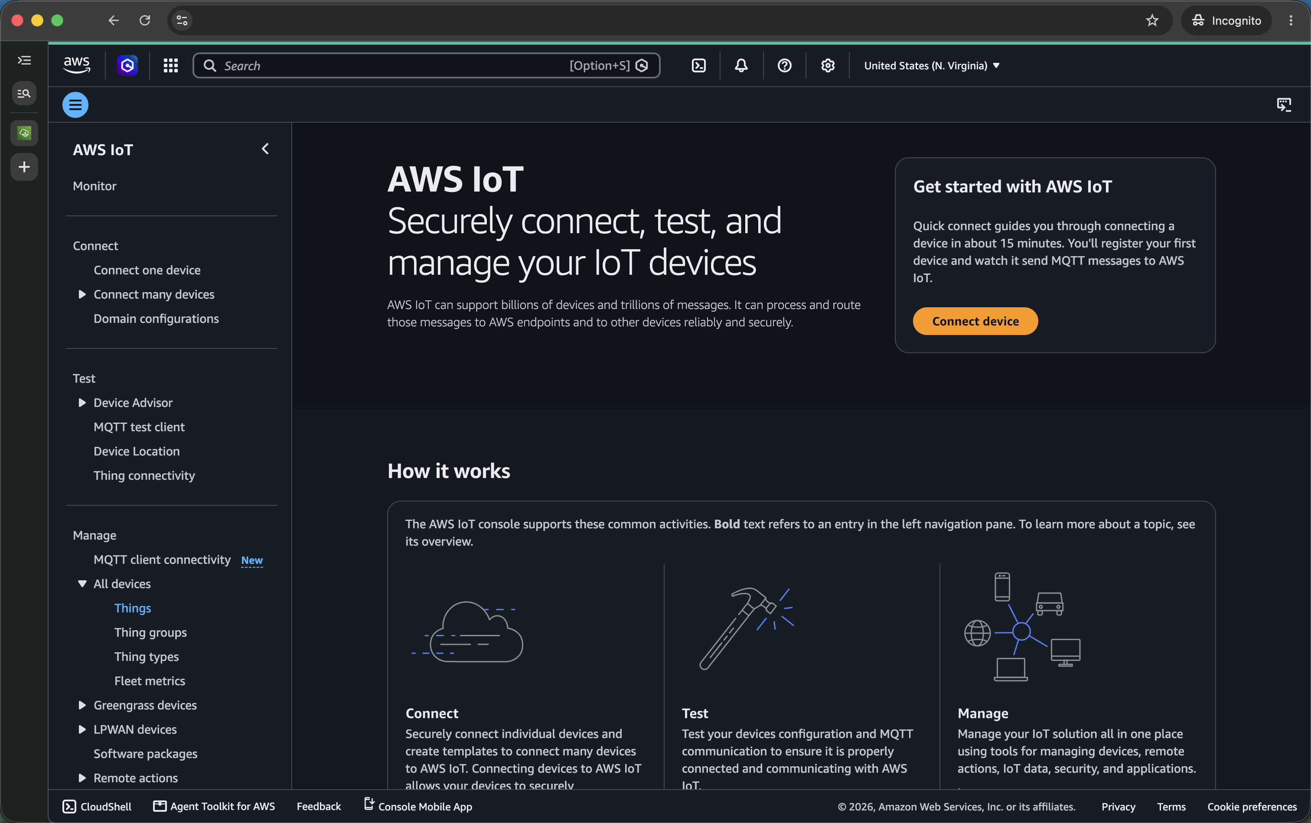
Task: Open Device Location
Action: click(137, 451)
